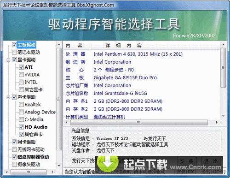Select the 笔记本驱动 tree label
Image resolution: width=230 pixels, height=178 pixels.
pyautogui.click(x=29, y=52)
